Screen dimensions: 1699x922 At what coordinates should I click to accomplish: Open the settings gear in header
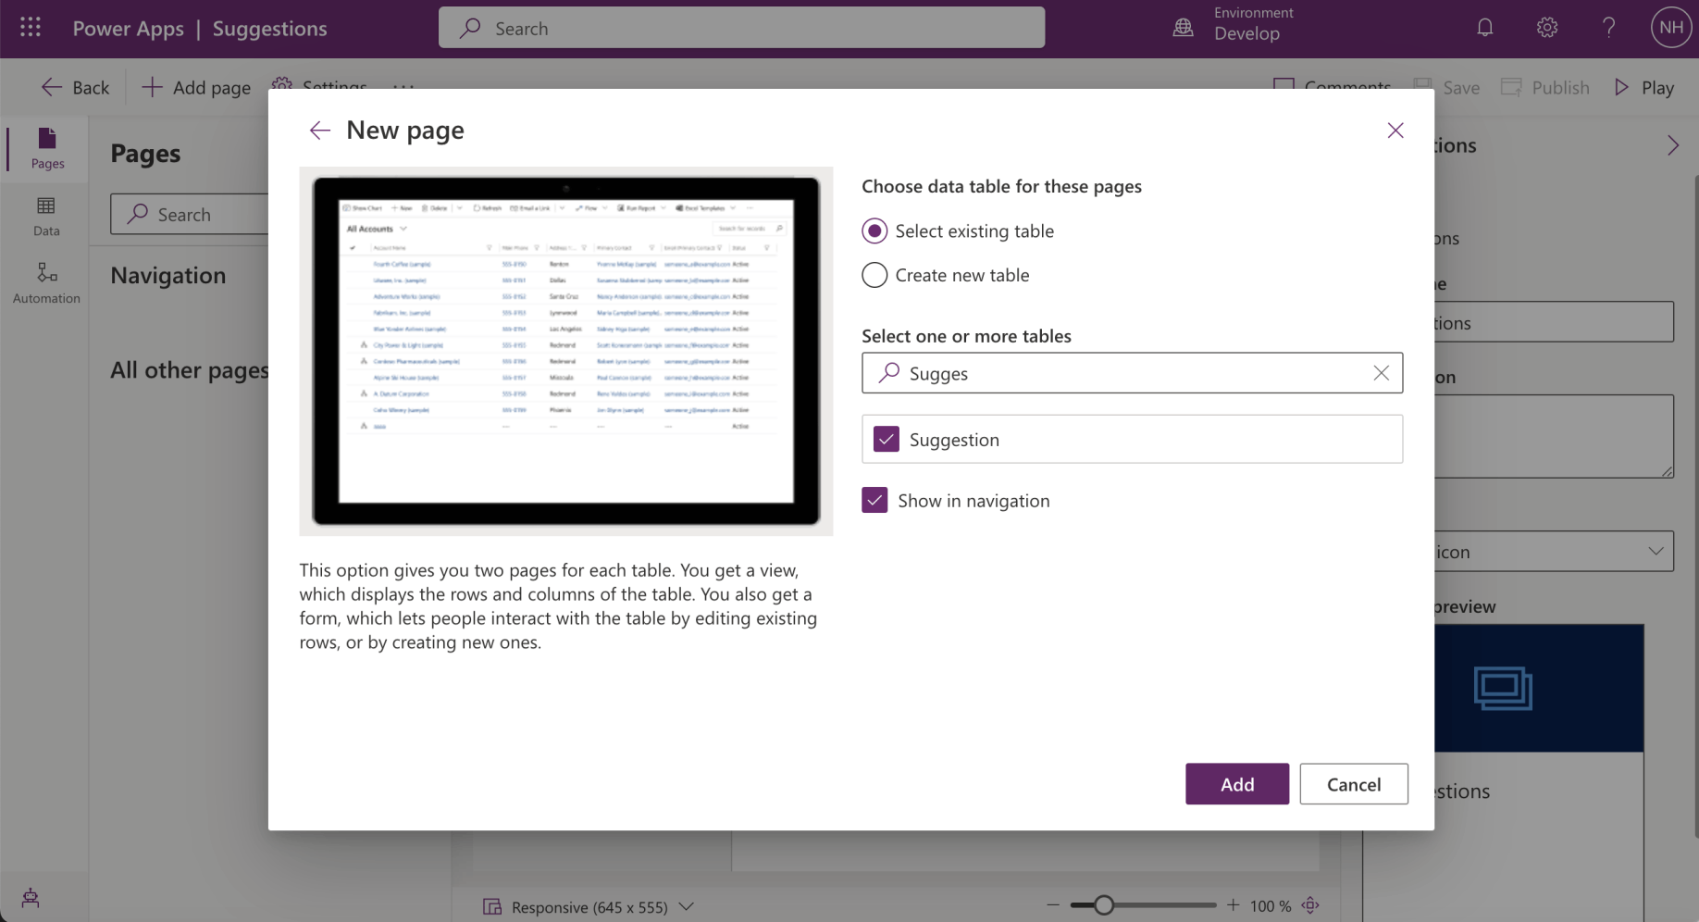(x=1547, y=28)
